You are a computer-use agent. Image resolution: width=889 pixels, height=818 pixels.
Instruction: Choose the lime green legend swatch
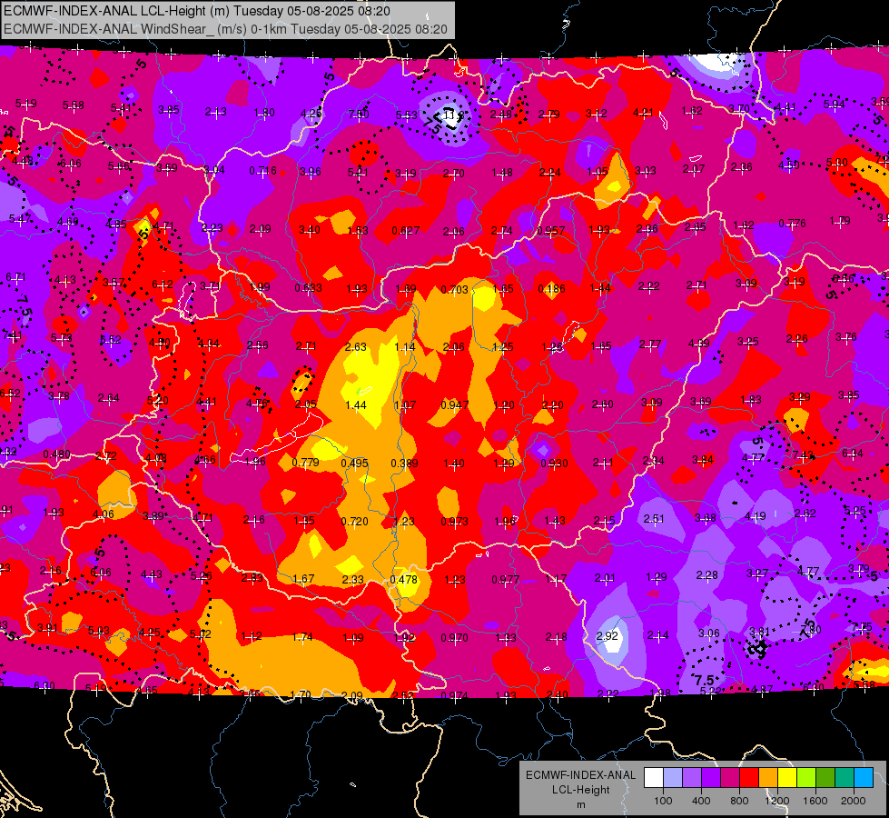pos(806,778)
